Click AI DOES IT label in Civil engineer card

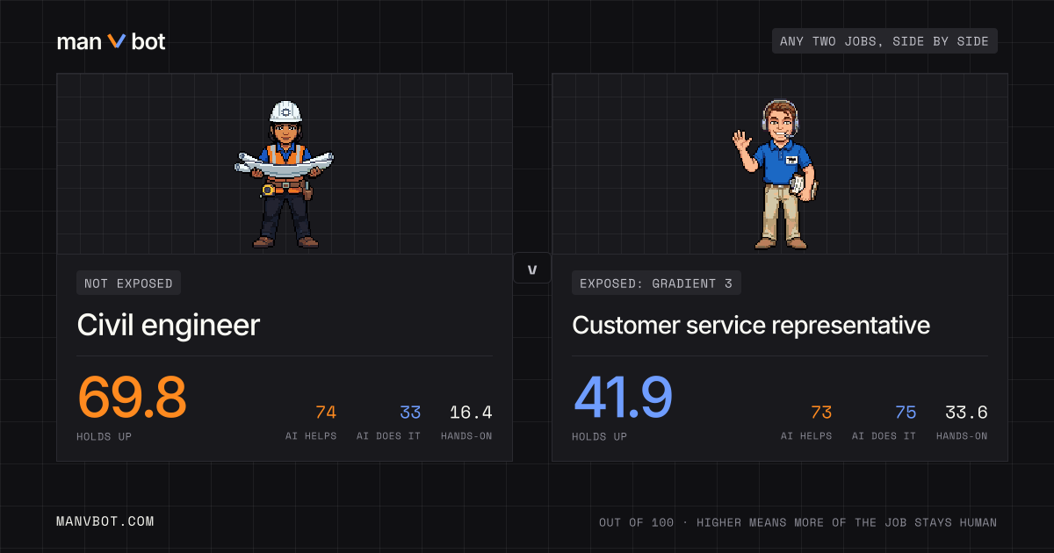click(389, 436)
